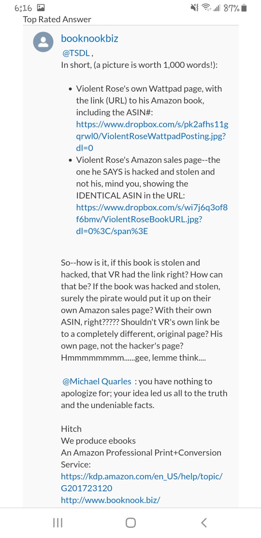The width and height of the screenshot is (261, 538).
Task: Tap the @Michael Quarles mention
Action: click(x=97, y=381)
